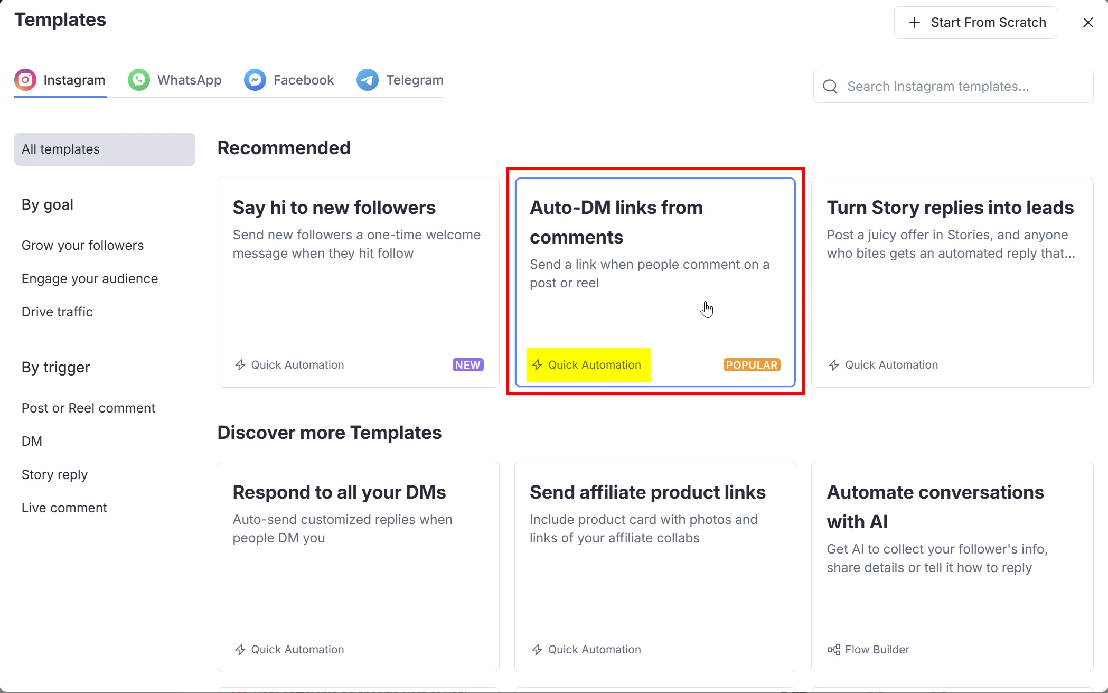Click the plus icon beside Start From Scratch

914,23
